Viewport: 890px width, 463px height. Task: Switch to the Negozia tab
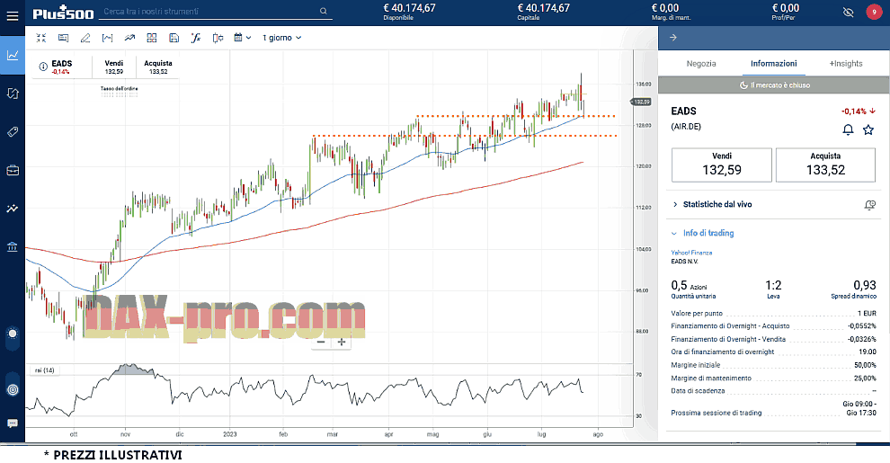click(x=701, y=64)
